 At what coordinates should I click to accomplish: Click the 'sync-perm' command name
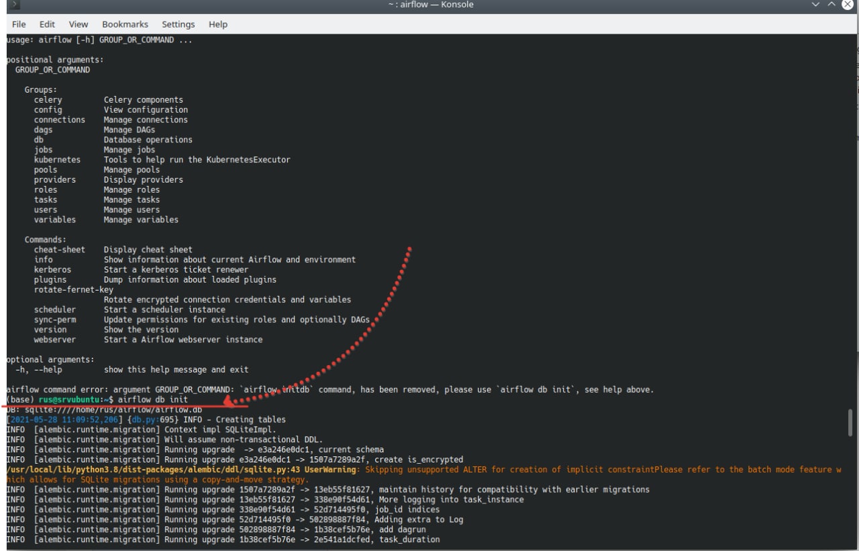click(x=55, y=319)
